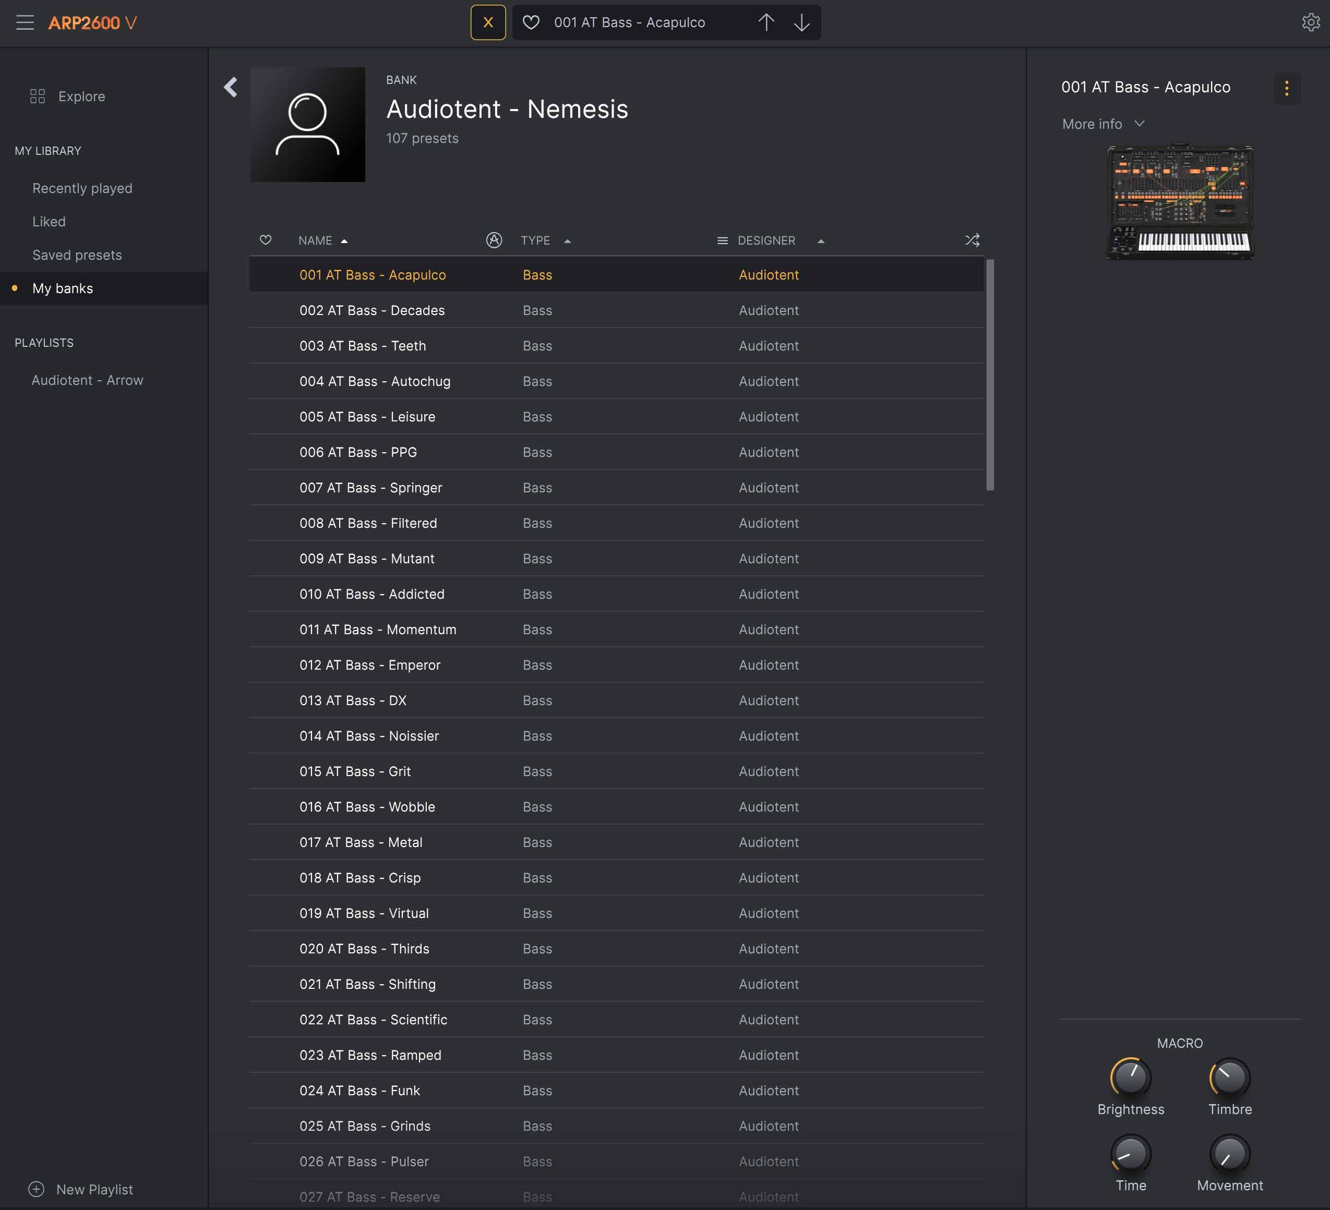Open the hamburger main menu
This screenshot has width=1330, height=1210.
point(25,22)
